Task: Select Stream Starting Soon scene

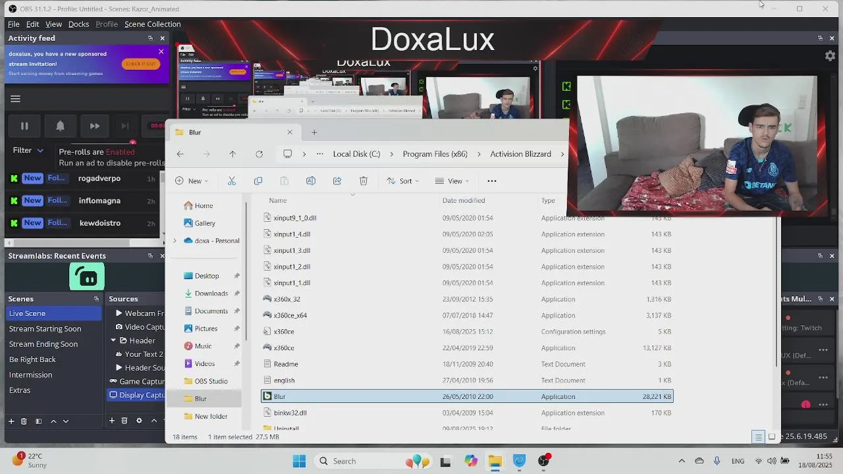Action: 54,329
